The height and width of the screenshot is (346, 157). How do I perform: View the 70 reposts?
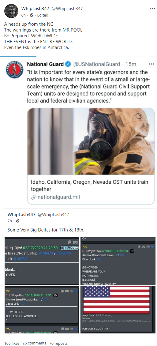pyautogui.click(x=58, y=343)
